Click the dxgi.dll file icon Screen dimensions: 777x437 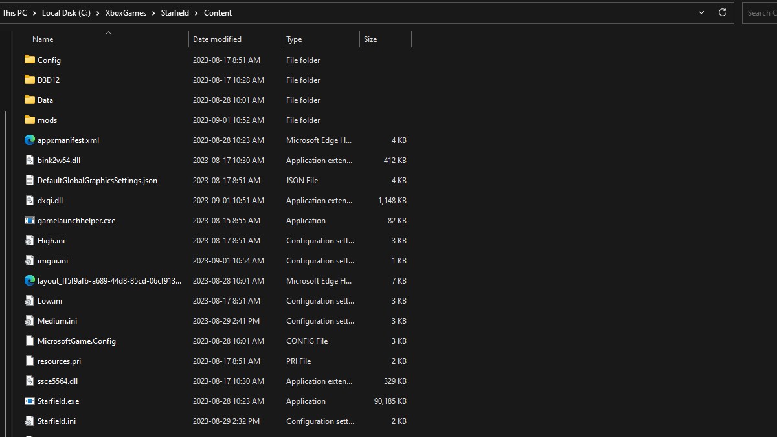point(29,201)
